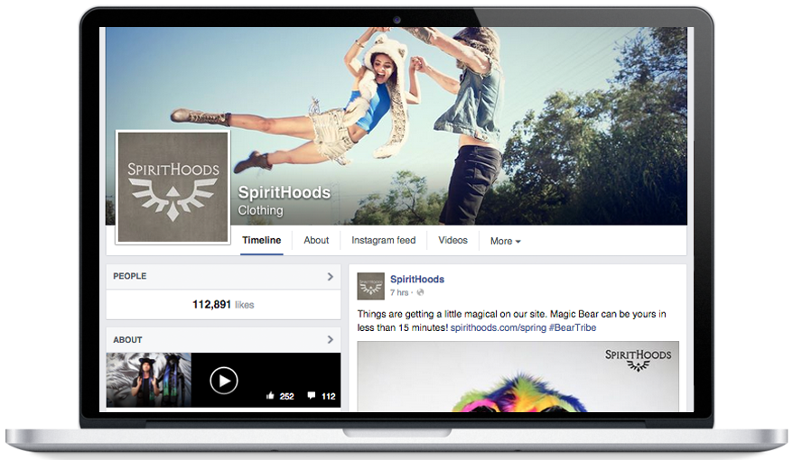Open the SpiritHoods profile picture

(173, 188)
